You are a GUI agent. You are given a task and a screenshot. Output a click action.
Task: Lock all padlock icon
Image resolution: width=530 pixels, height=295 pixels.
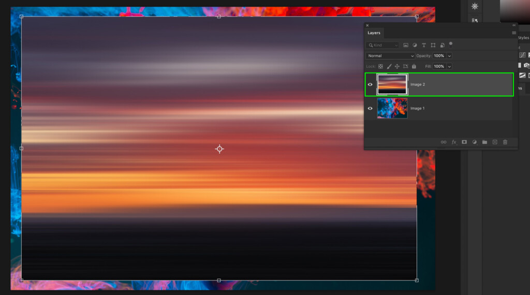click(414, 67)
